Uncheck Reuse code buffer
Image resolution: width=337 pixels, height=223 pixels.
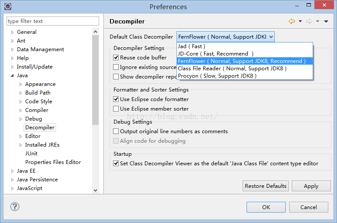click(x=116, y=57)
